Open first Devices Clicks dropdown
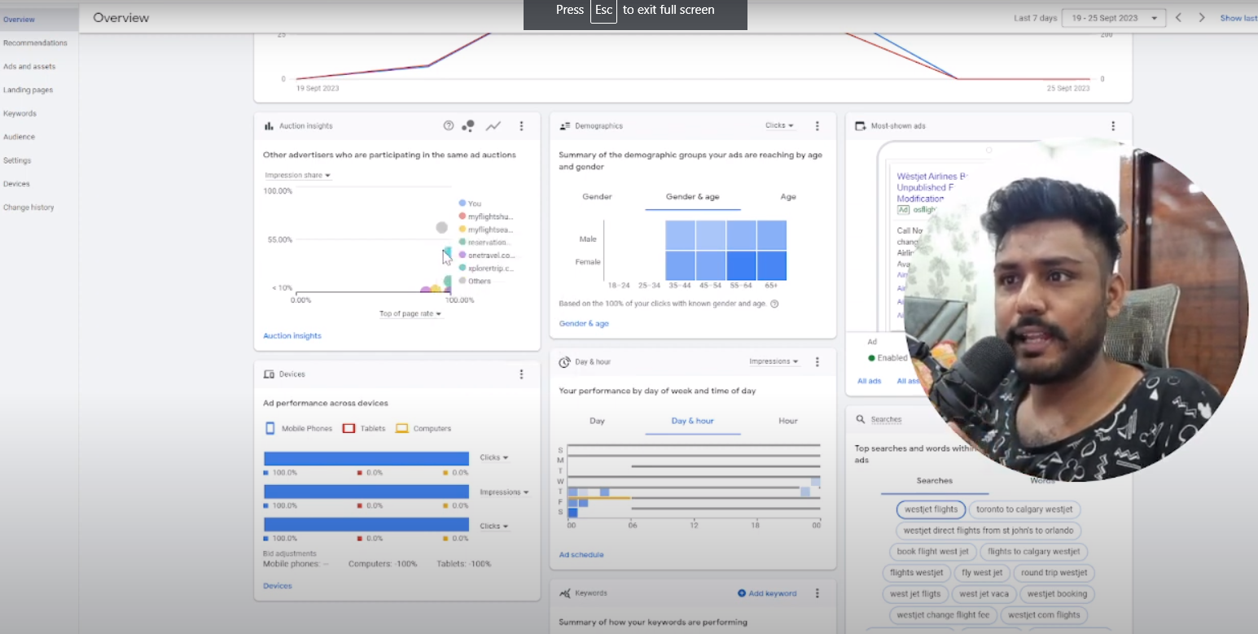Viewport: 1258px width, 634px height. [x=494, y=457]
